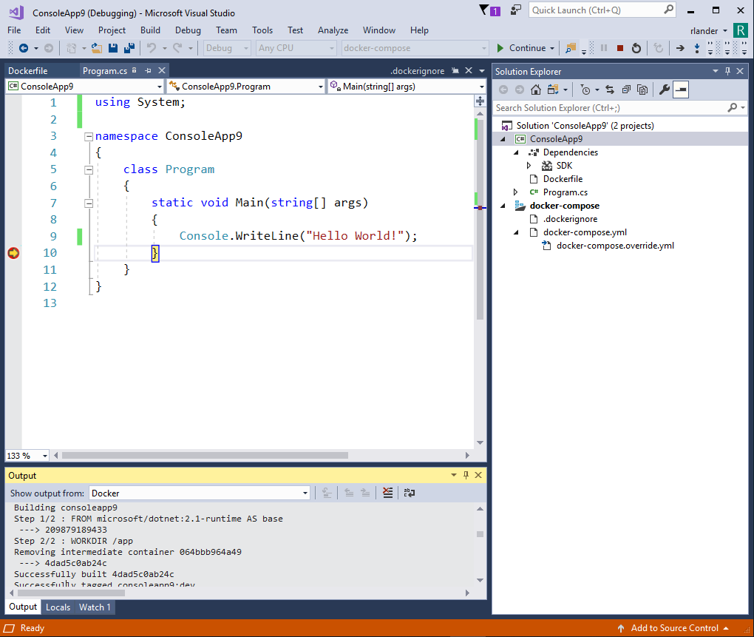Select .dockerignore in Solution Explorer
This screenshot has height=637, width=754.
(571, 219)
